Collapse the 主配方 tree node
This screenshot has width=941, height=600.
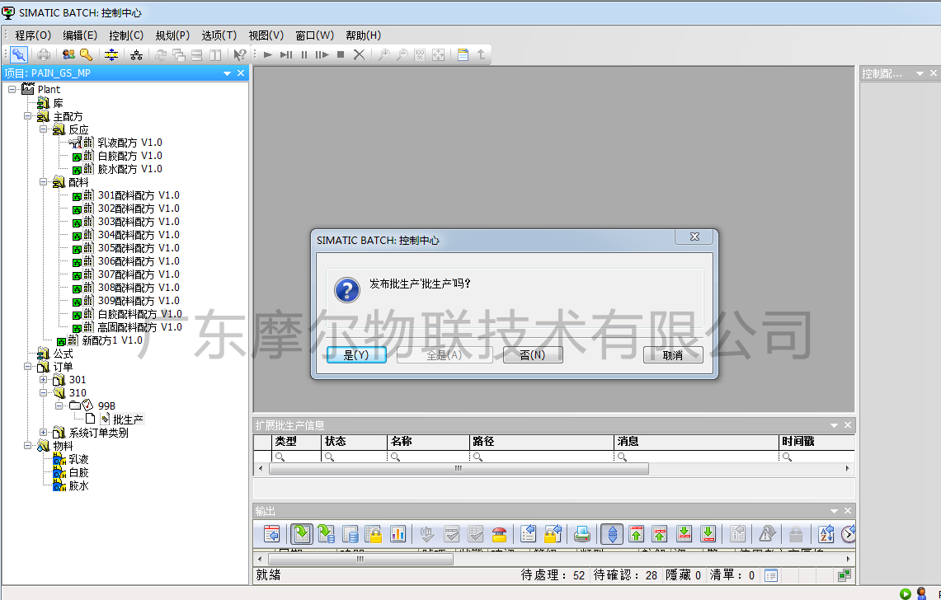pyautogui.click(x=27, y=116)
